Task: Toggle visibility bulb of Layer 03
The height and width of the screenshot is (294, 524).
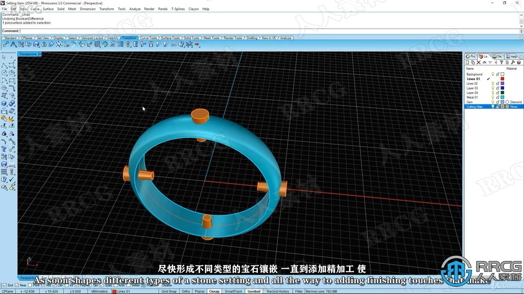Action: point(493,88)
